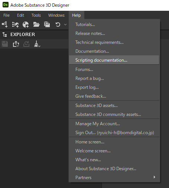Create a new Substance graph from toolbar
The height and width of the screenshot is (188, 169).
(x=4, y=25)
